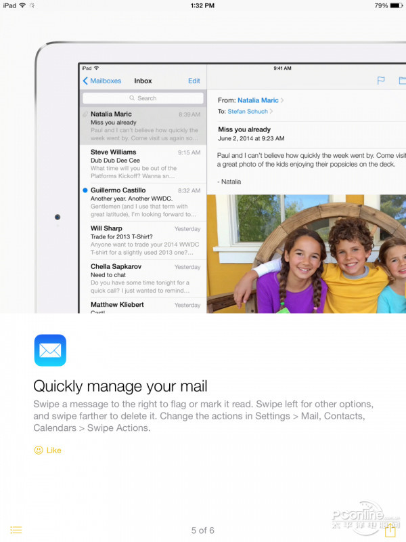Screen dimensions: 406x542
Task: Go back to Mailboxes
Action: pyautogui.click(x=102, y=81)
